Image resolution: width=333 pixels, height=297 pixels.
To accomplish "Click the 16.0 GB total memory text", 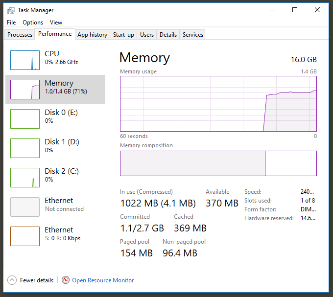I will click(x=304, y=60).
